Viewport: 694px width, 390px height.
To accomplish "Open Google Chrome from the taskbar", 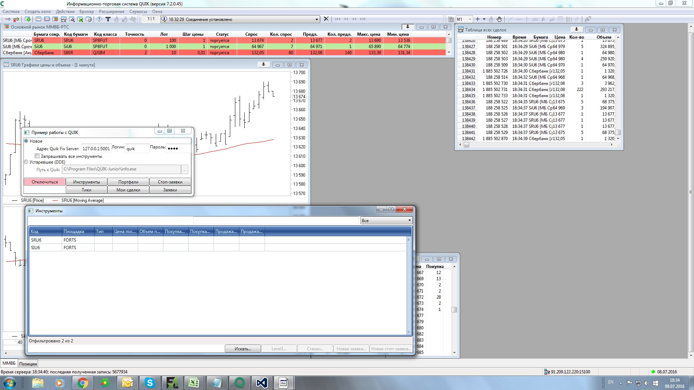I will coord(82,383).
